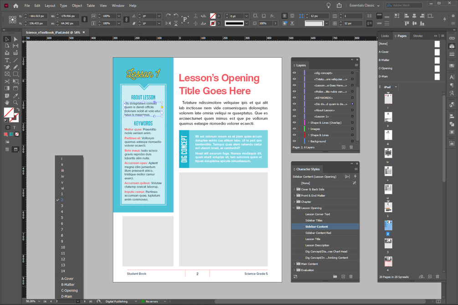Create new layer in Layers panel
The height and width of the screenshot is (305, 458).
(344, 147)
